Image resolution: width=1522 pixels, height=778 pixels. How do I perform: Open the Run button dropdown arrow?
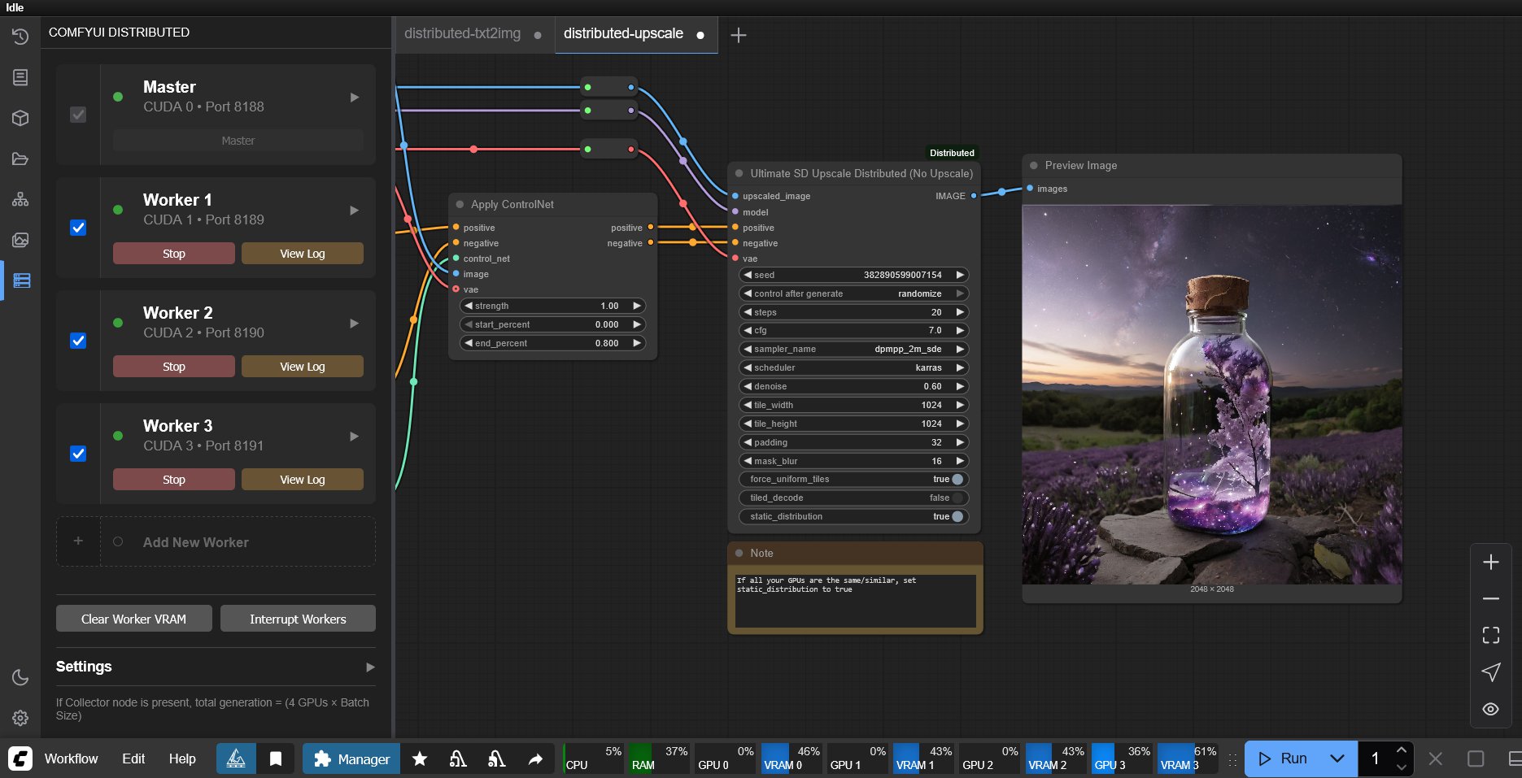tap(1337, 758)
